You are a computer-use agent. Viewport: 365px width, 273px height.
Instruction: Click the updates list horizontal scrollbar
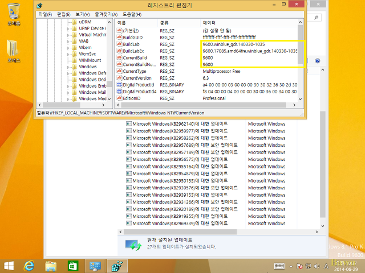pyautogui.click(x=218, y=231)
